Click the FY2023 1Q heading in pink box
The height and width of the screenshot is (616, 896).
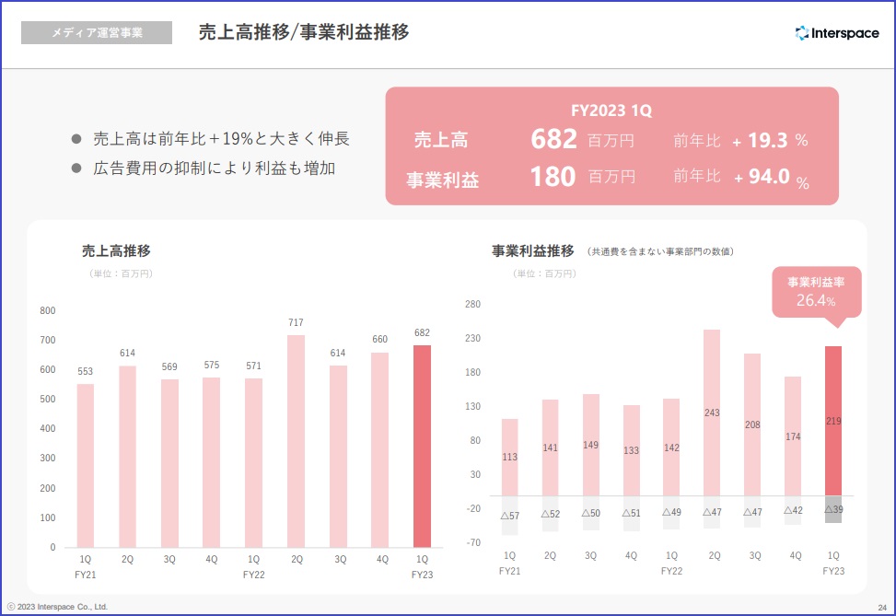point(611,110)
